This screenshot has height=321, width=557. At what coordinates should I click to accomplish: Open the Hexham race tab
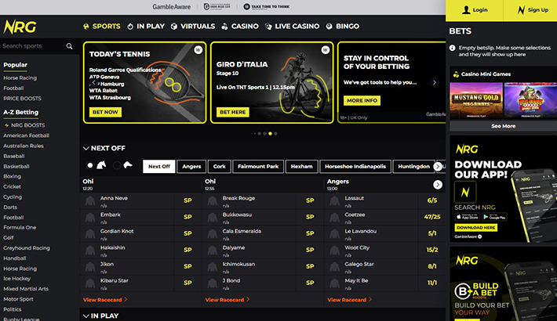301,166
